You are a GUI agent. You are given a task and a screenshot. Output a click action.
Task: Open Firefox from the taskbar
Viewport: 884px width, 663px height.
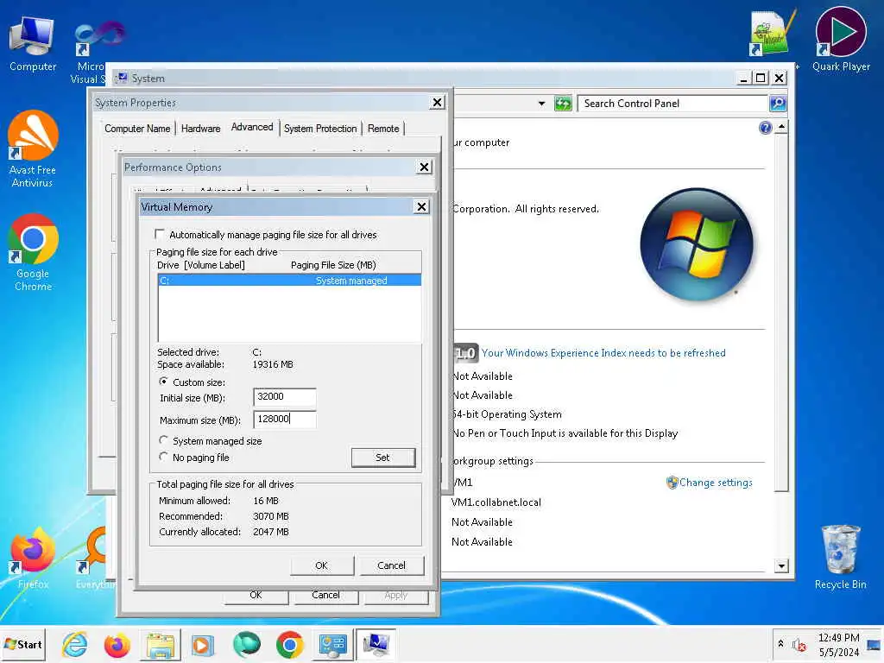click(x=117, y=644)
